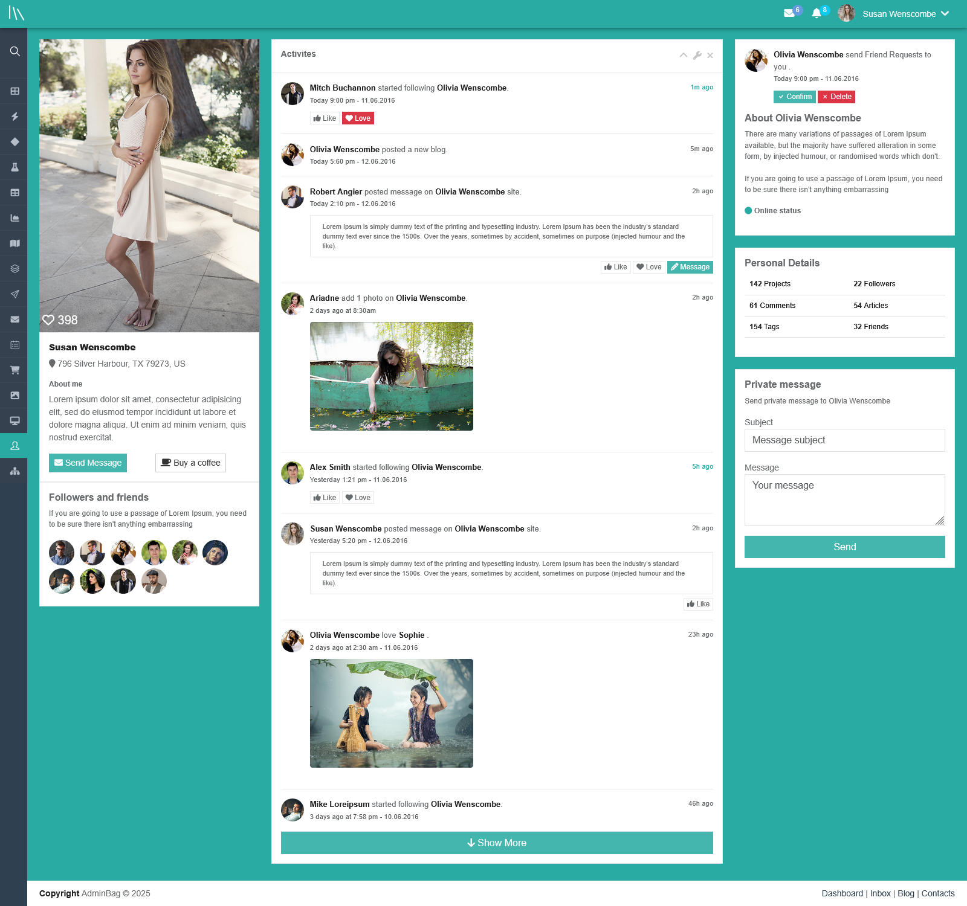Open the grid layout icon in the sidebar

pyautogui.click(x=15, y=91)
